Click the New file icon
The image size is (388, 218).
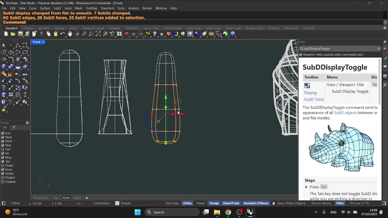tap(6, 34)
